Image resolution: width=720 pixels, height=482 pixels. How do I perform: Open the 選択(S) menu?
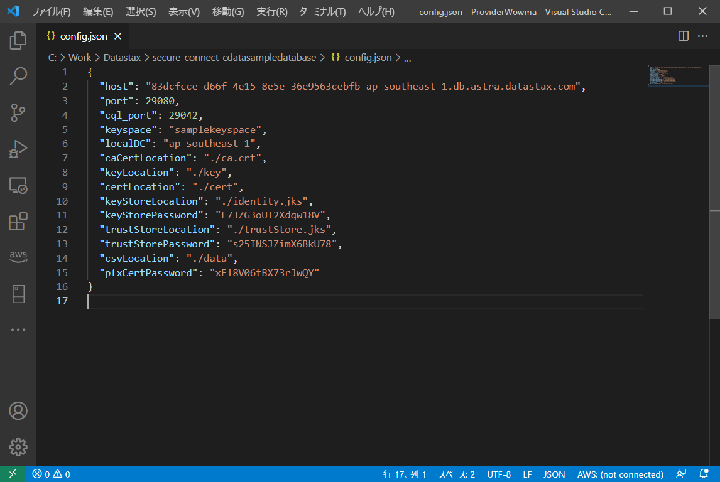141,11
